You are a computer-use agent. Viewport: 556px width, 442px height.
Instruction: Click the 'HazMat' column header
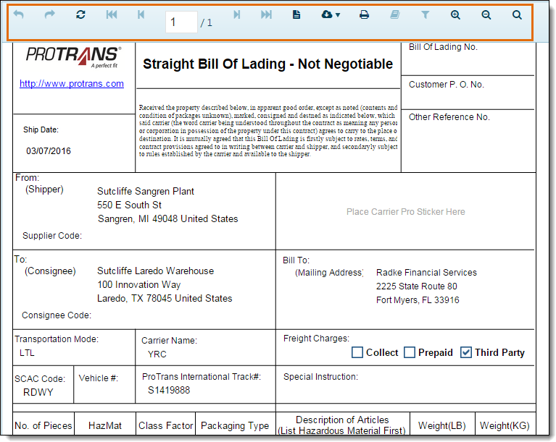pos(105,425)
